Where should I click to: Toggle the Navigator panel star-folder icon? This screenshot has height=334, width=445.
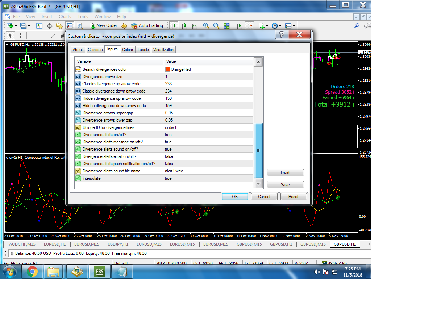pyautogui.click(x=60, y=26)
